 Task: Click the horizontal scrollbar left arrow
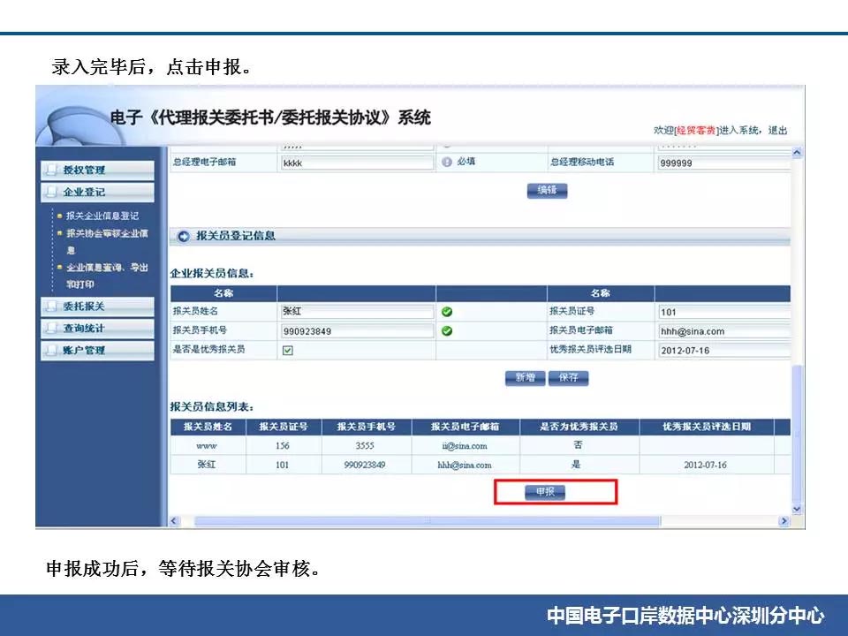click(x=174, y=521)
